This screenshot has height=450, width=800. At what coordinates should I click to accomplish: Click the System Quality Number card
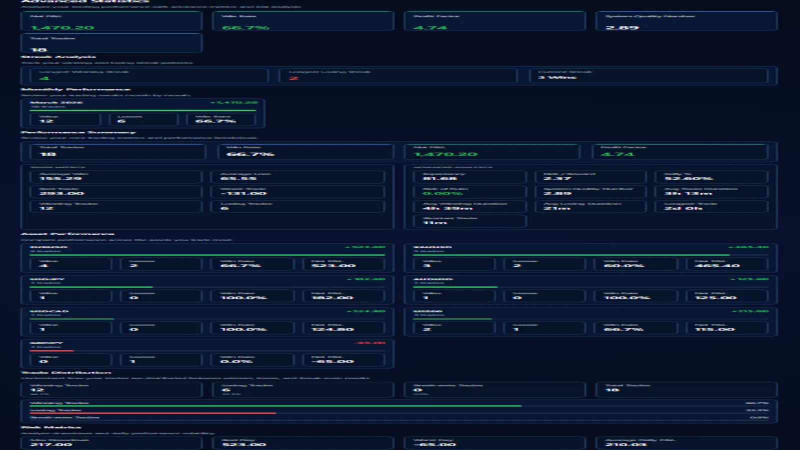coord(690,21)
